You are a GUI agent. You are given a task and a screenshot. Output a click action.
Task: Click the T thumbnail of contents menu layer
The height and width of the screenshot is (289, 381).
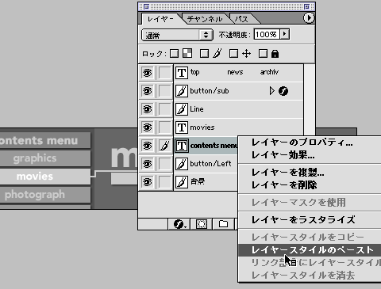(x=182, y=146)
